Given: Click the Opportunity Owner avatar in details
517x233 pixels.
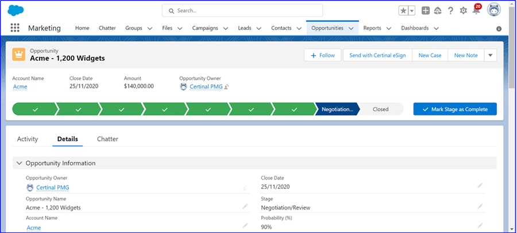Looking at the screenshot, I should coord(30,188).
